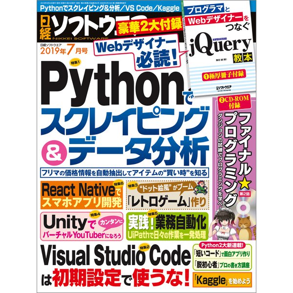Click the 2019年7月号 issue date
The image size is (293, 293).
coord(63,50)
